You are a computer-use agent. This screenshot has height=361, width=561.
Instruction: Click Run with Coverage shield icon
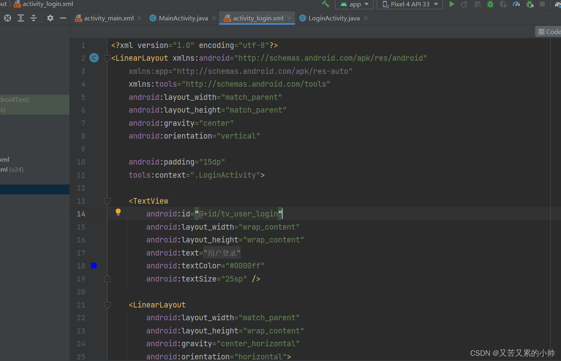coord(504,4)
